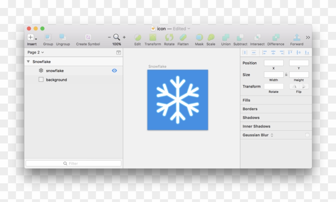Click the magnifier zoom icon
Viewport: 336px width, 202px height.
click(x=116, y=37)
